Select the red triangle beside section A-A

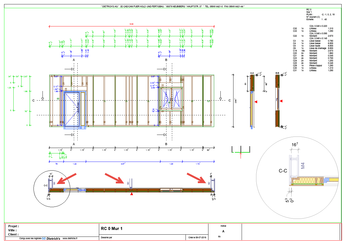(x=256, y=102)
